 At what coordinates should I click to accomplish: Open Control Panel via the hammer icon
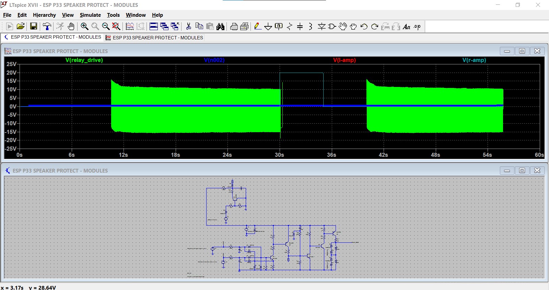tap(47, 26)
